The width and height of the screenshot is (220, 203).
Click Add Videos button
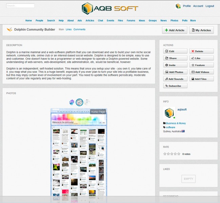[201, 72]
